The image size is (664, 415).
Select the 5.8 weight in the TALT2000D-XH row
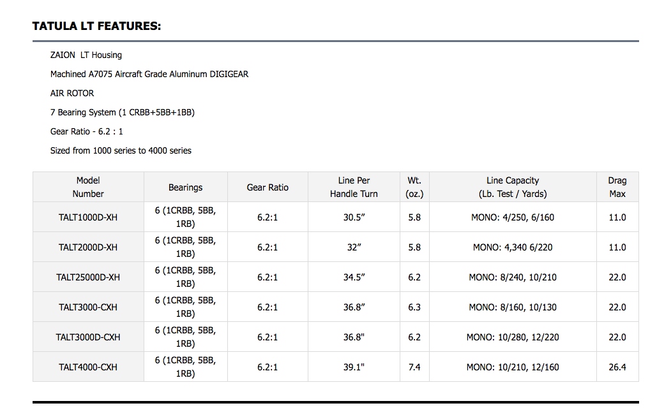tap(414, 247)
